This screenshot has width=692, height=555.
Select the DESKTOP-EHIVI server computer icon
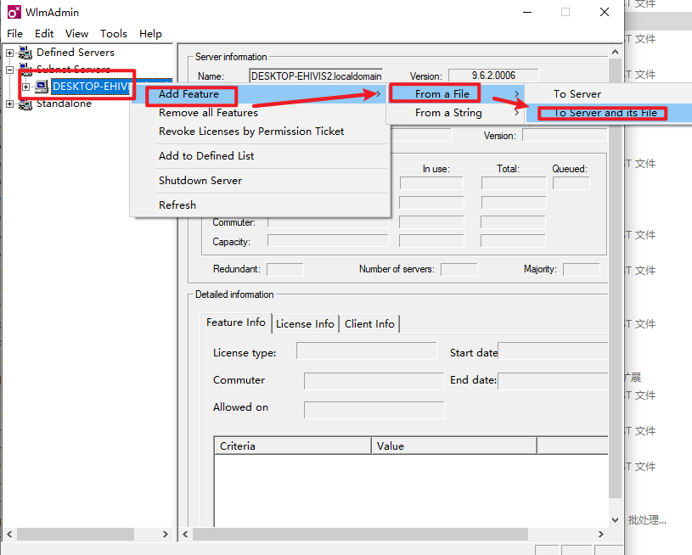pyautogui.click(x=42, y=87)
